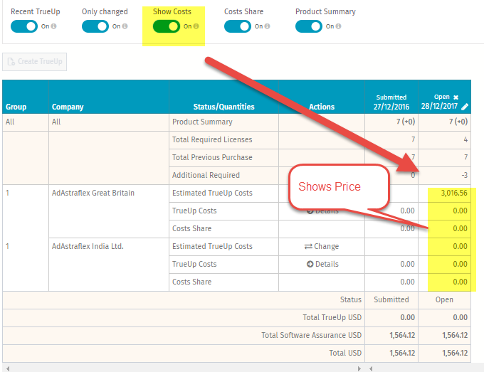Screen dimensions: 484x372
Task: Click the swap arrows icon beside Change
Action: point(308,247)
